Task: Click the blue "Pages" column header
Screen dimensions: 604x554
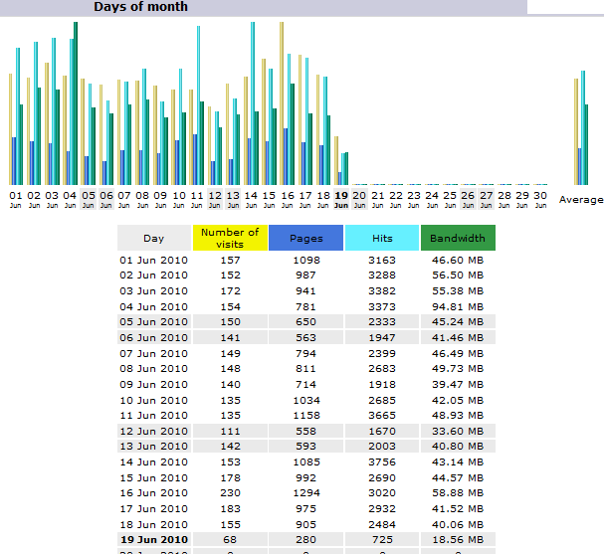Action: [305, 239]
